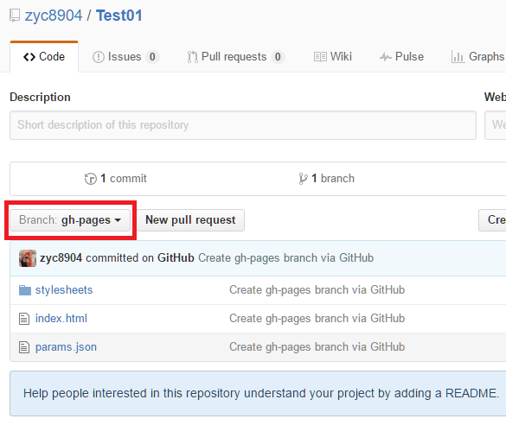Screen dimensions: 506x425
Task: Click the commit history clock icon
Action: point(91,179)
